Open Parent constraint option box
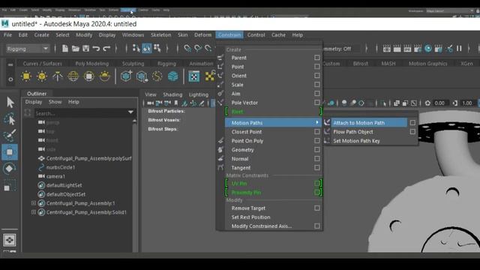Viewport: 480px width, 270px height. (x=317, y=58)
